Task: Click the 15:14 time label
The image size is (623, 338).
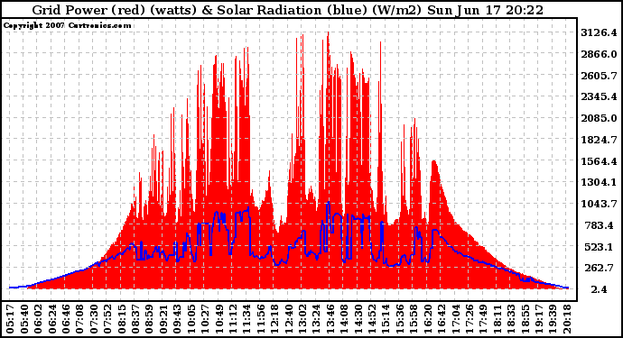Action: (385, 319)
